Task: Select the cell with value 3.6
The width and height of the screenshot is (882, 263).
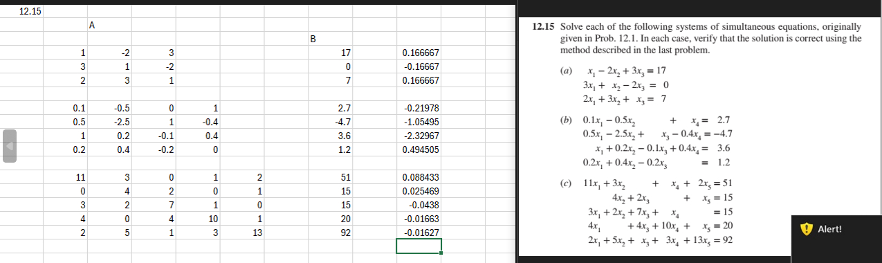Action: coord(331,136)
